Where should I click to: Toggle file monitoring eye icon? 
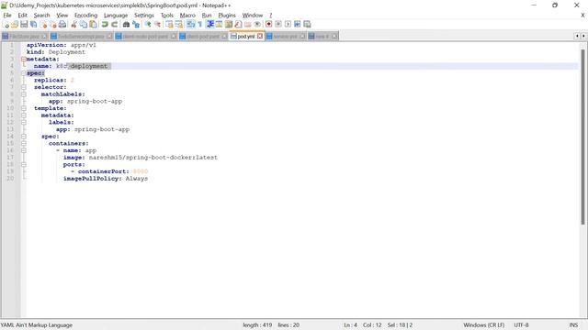click(257, 25)
